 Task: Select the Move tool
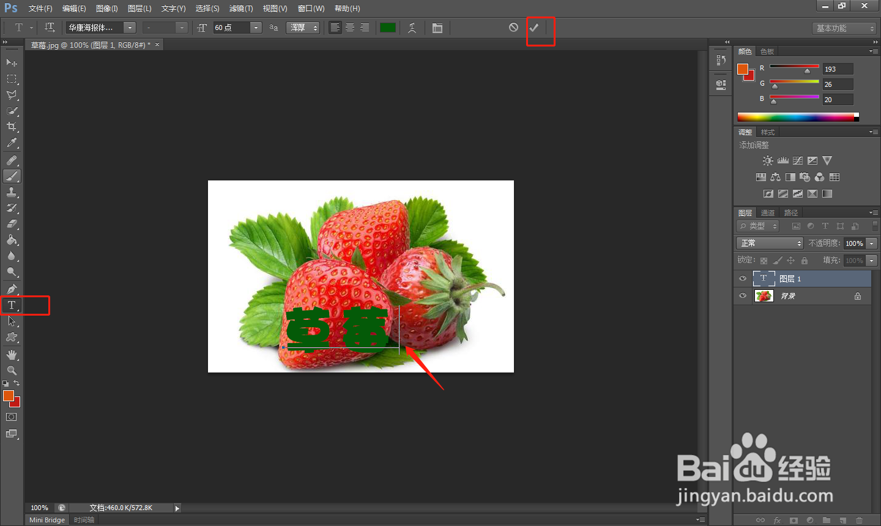[x=12, y=62]
